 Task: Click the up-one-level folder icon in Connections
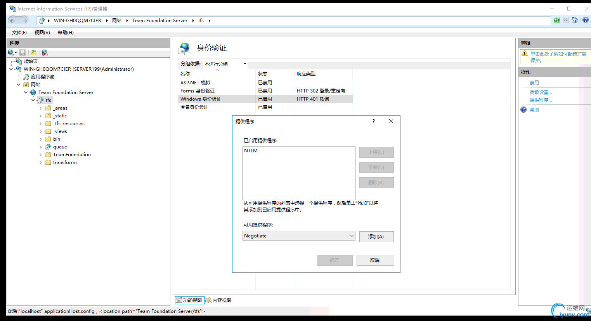(x=33, y=52)
